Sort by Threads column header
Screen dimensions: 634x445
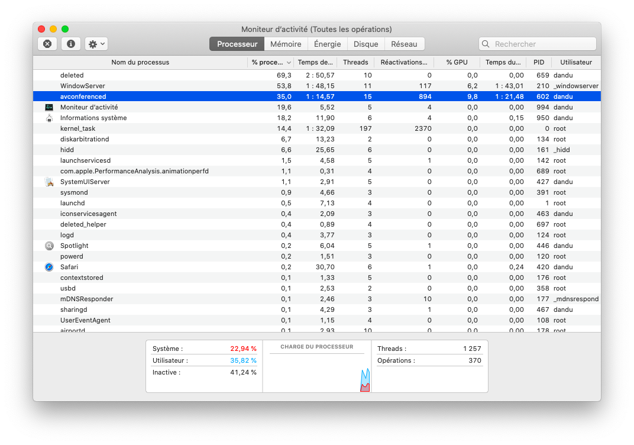click(x=356, y=62)
